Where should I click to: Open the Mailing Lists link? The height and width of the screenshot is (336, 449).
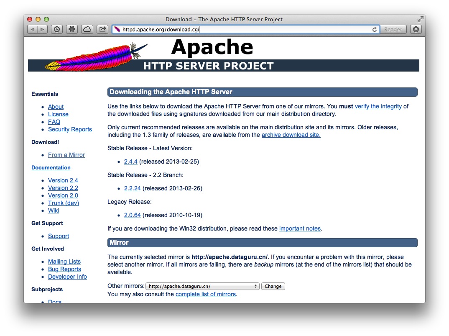[x=64, y=262]
